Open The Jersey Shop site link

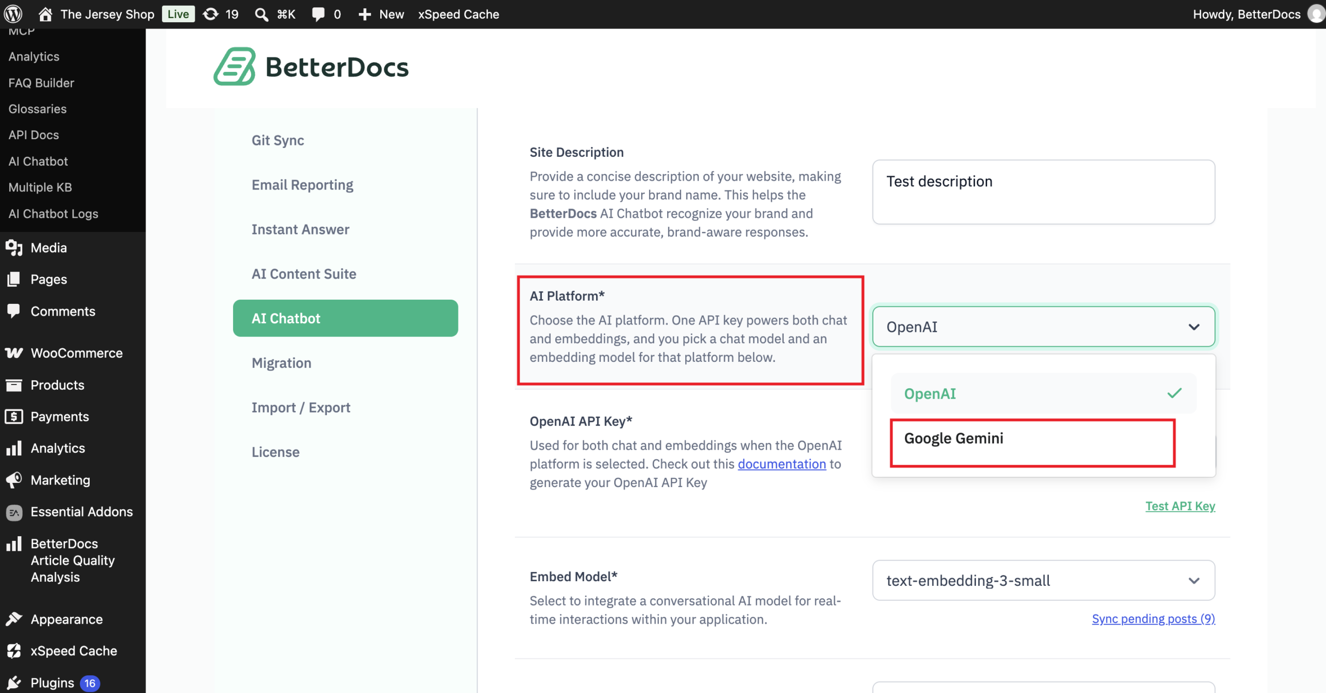pos(107,14)
